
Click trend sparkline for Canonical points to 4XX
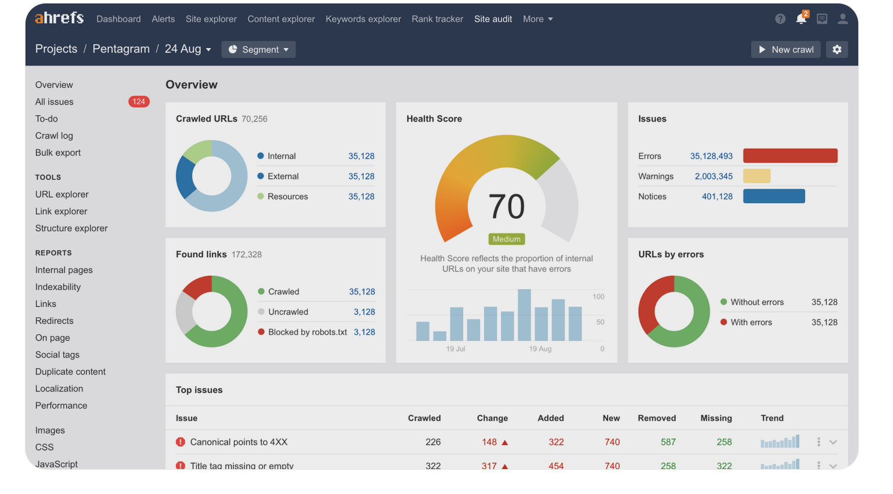coord(780,441)
